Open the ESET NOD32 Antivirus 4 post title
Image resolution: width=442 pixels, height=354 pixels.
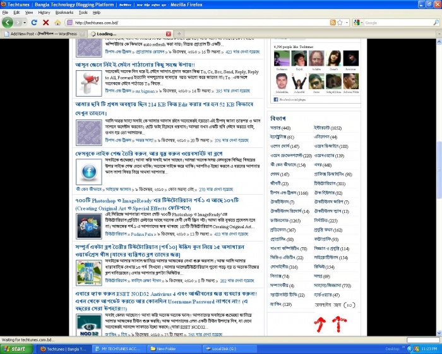166,301
